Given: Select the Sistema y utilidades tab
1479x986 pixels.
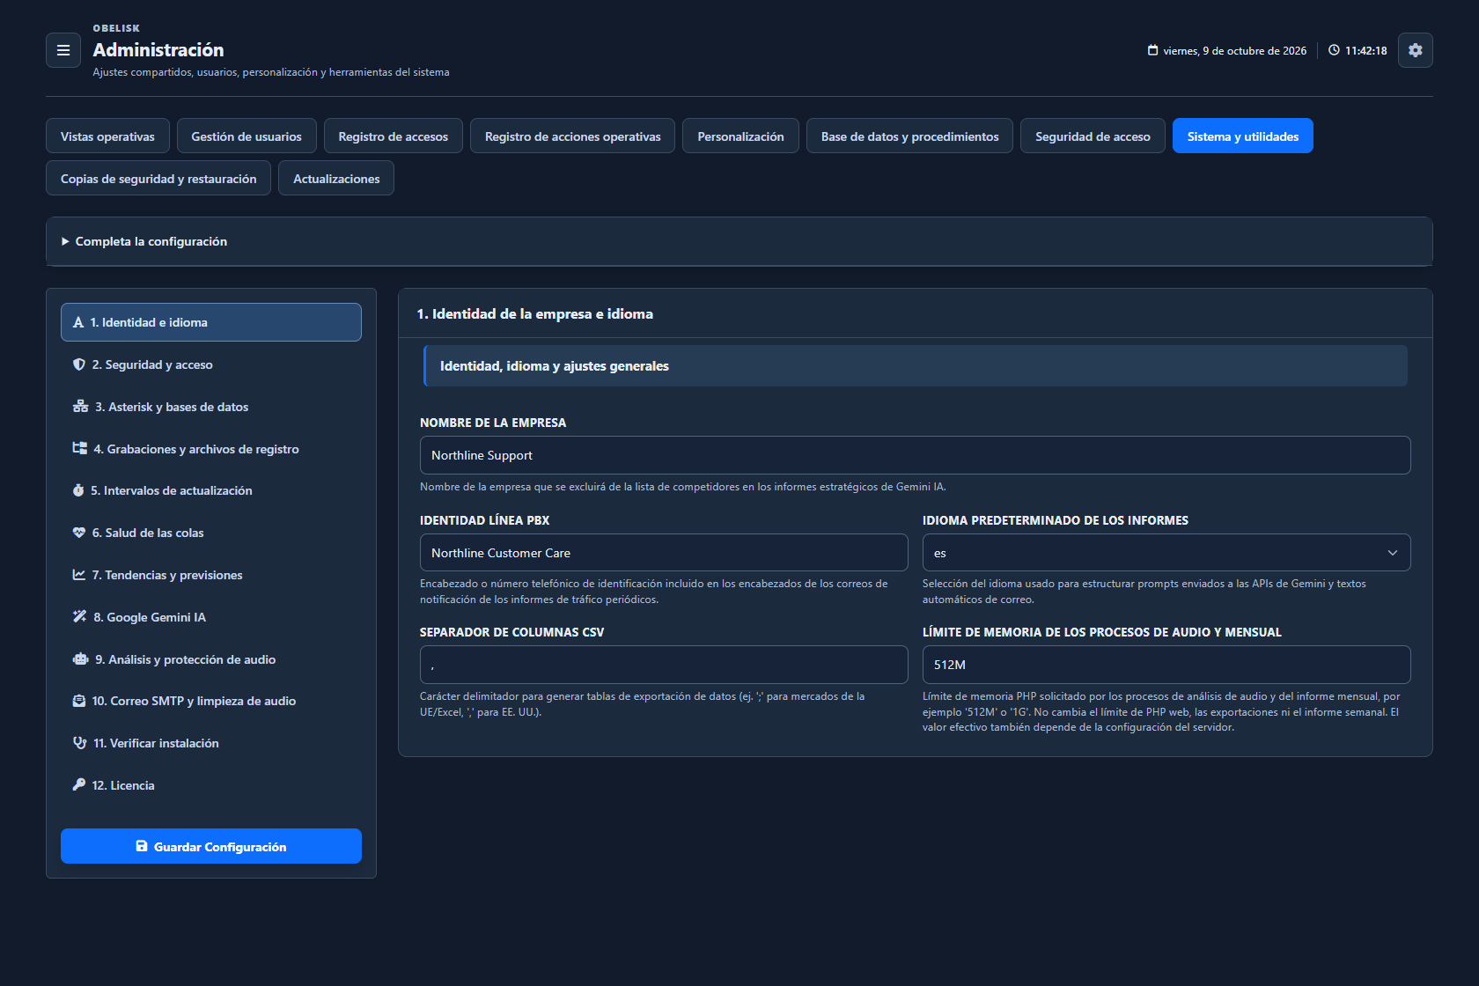Looking at the screenshot, I should 1243,136.
